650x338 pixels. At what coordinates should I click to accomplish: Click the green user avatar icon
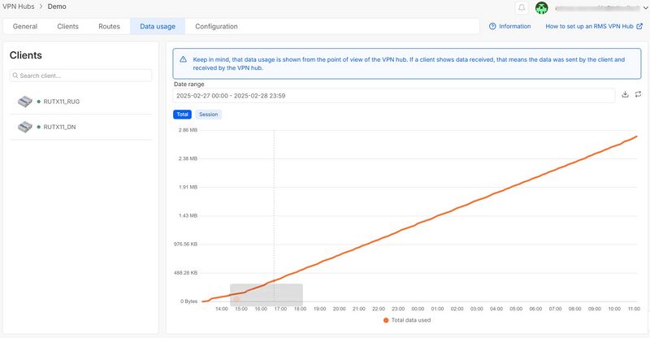[x=542, y=7]
